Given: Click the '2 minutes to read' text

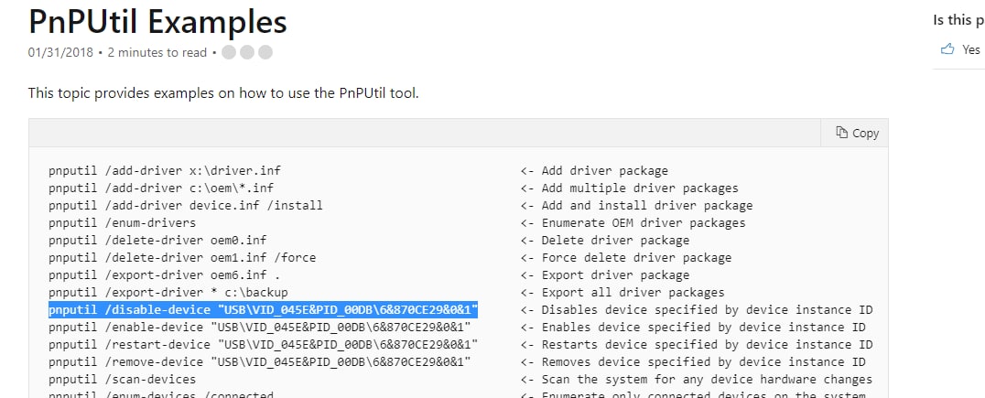Looking at the screenshot, I should (157, 53).
